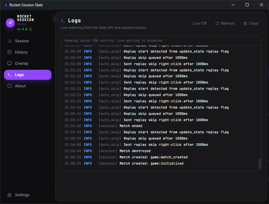This screenshot has width=269, height=204.
Task: Click 'Replay start detected' message at 21:51:15
Action: pos(176,70)
